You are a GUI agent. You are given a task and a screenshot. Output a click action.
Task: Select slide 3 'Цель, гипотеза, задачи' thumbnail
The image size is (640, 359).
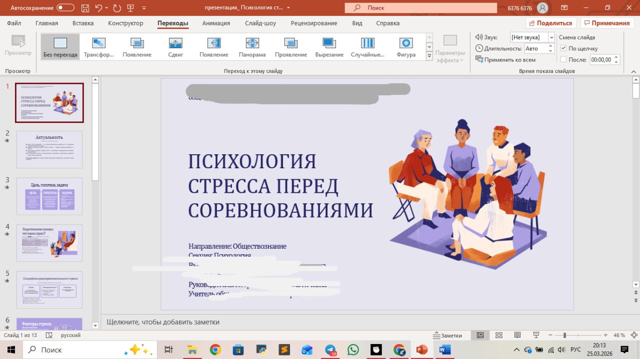point(49,196)
